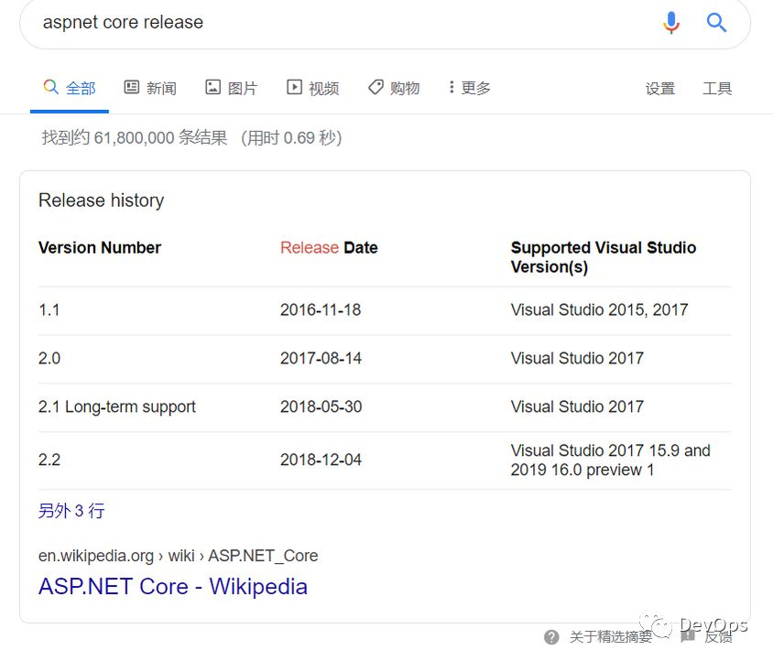Click the question mark help icon

point(551,637)
